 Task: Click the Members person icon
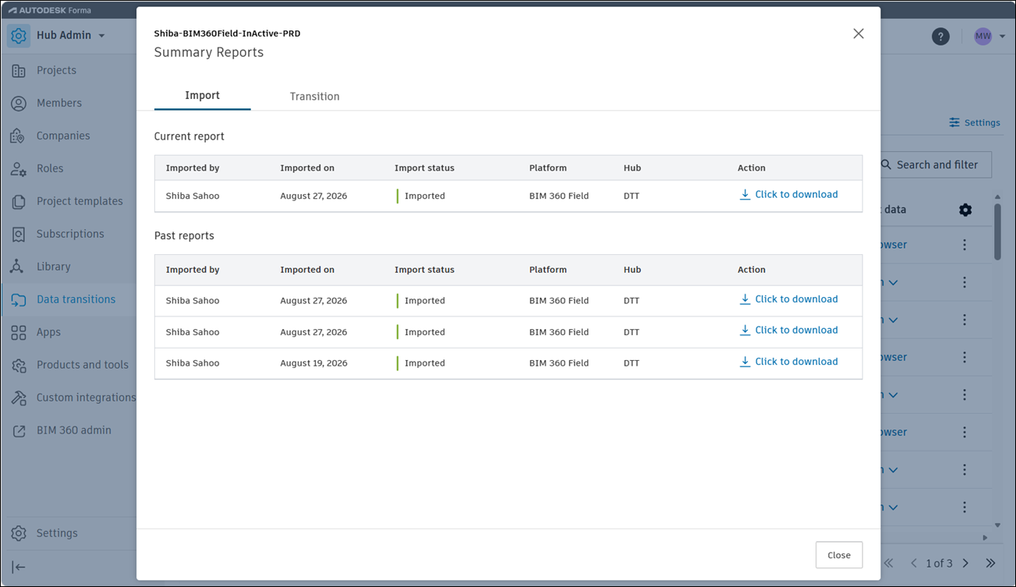click(19, 103)
